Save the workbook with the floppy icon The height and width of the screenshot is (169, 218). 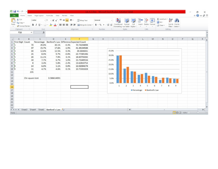[14, 12]
